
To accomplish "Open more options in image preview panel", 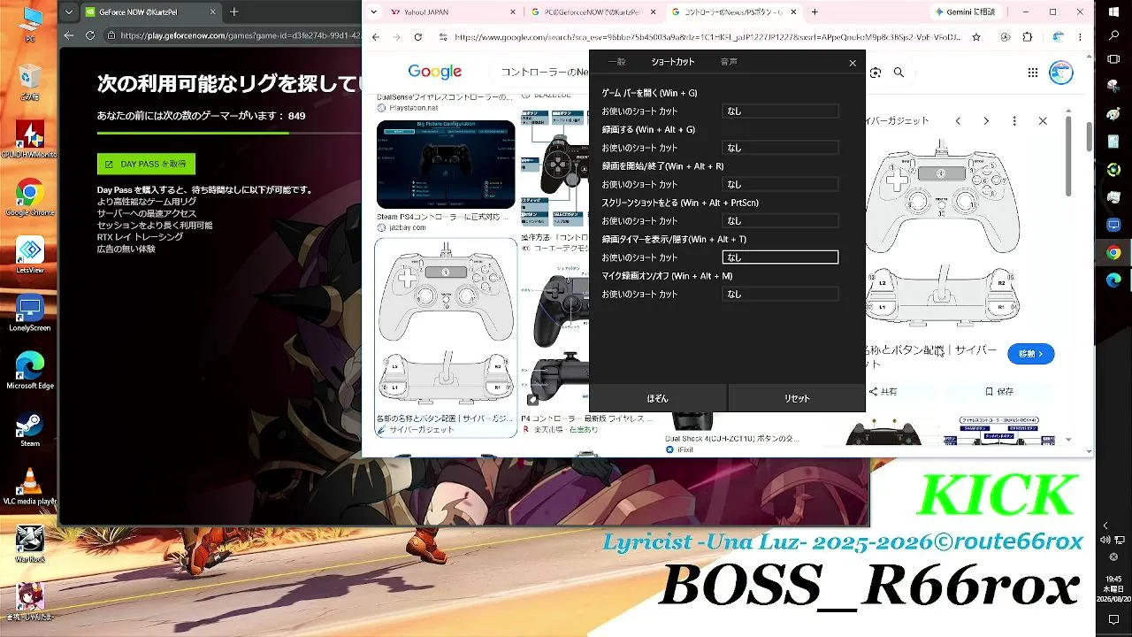I will coord(1014,120).
